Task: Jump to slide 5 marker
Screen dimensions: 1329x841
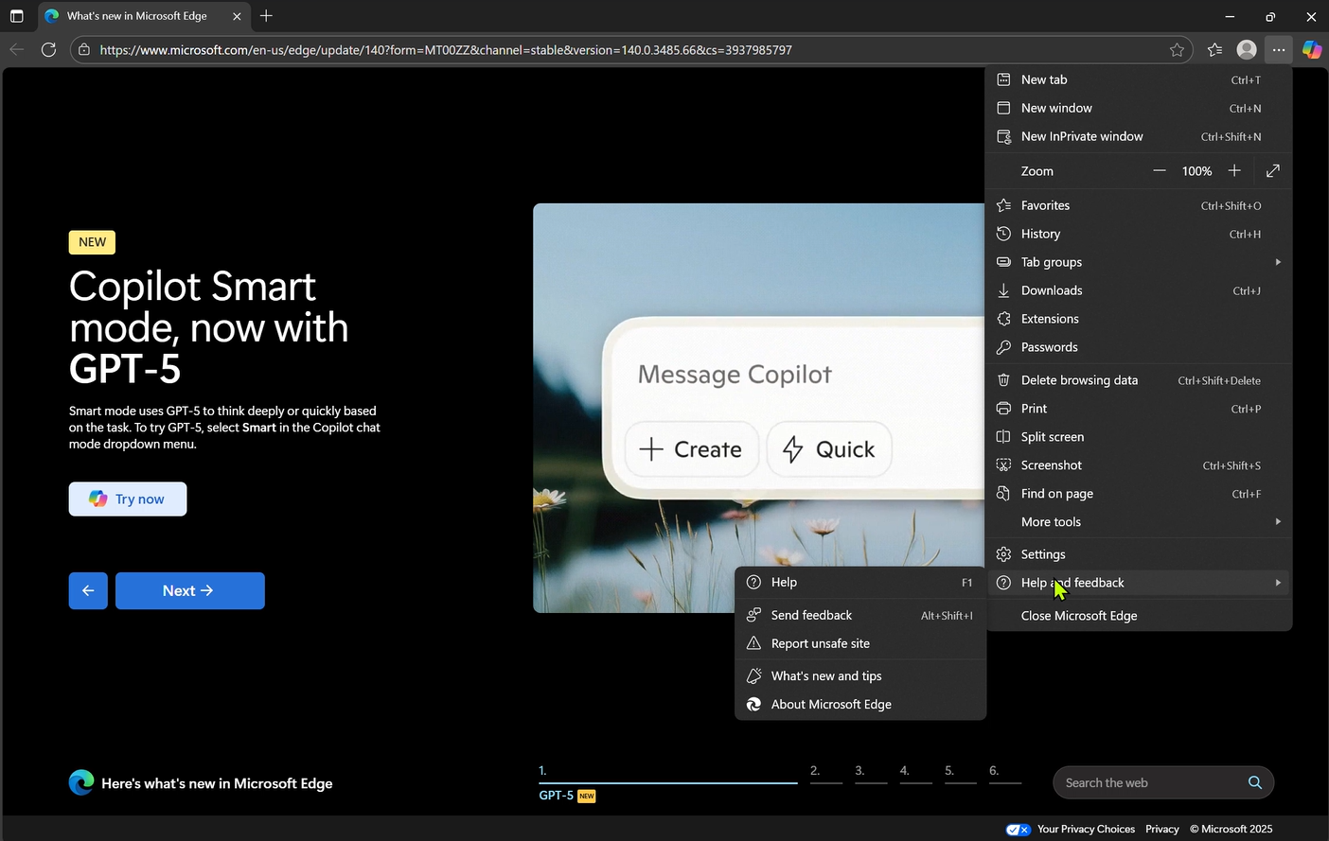Action: coord(960,773)
